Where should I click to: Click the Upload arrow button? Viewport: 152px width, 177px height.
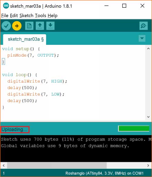pyautogui.click(x=17, y=26)
